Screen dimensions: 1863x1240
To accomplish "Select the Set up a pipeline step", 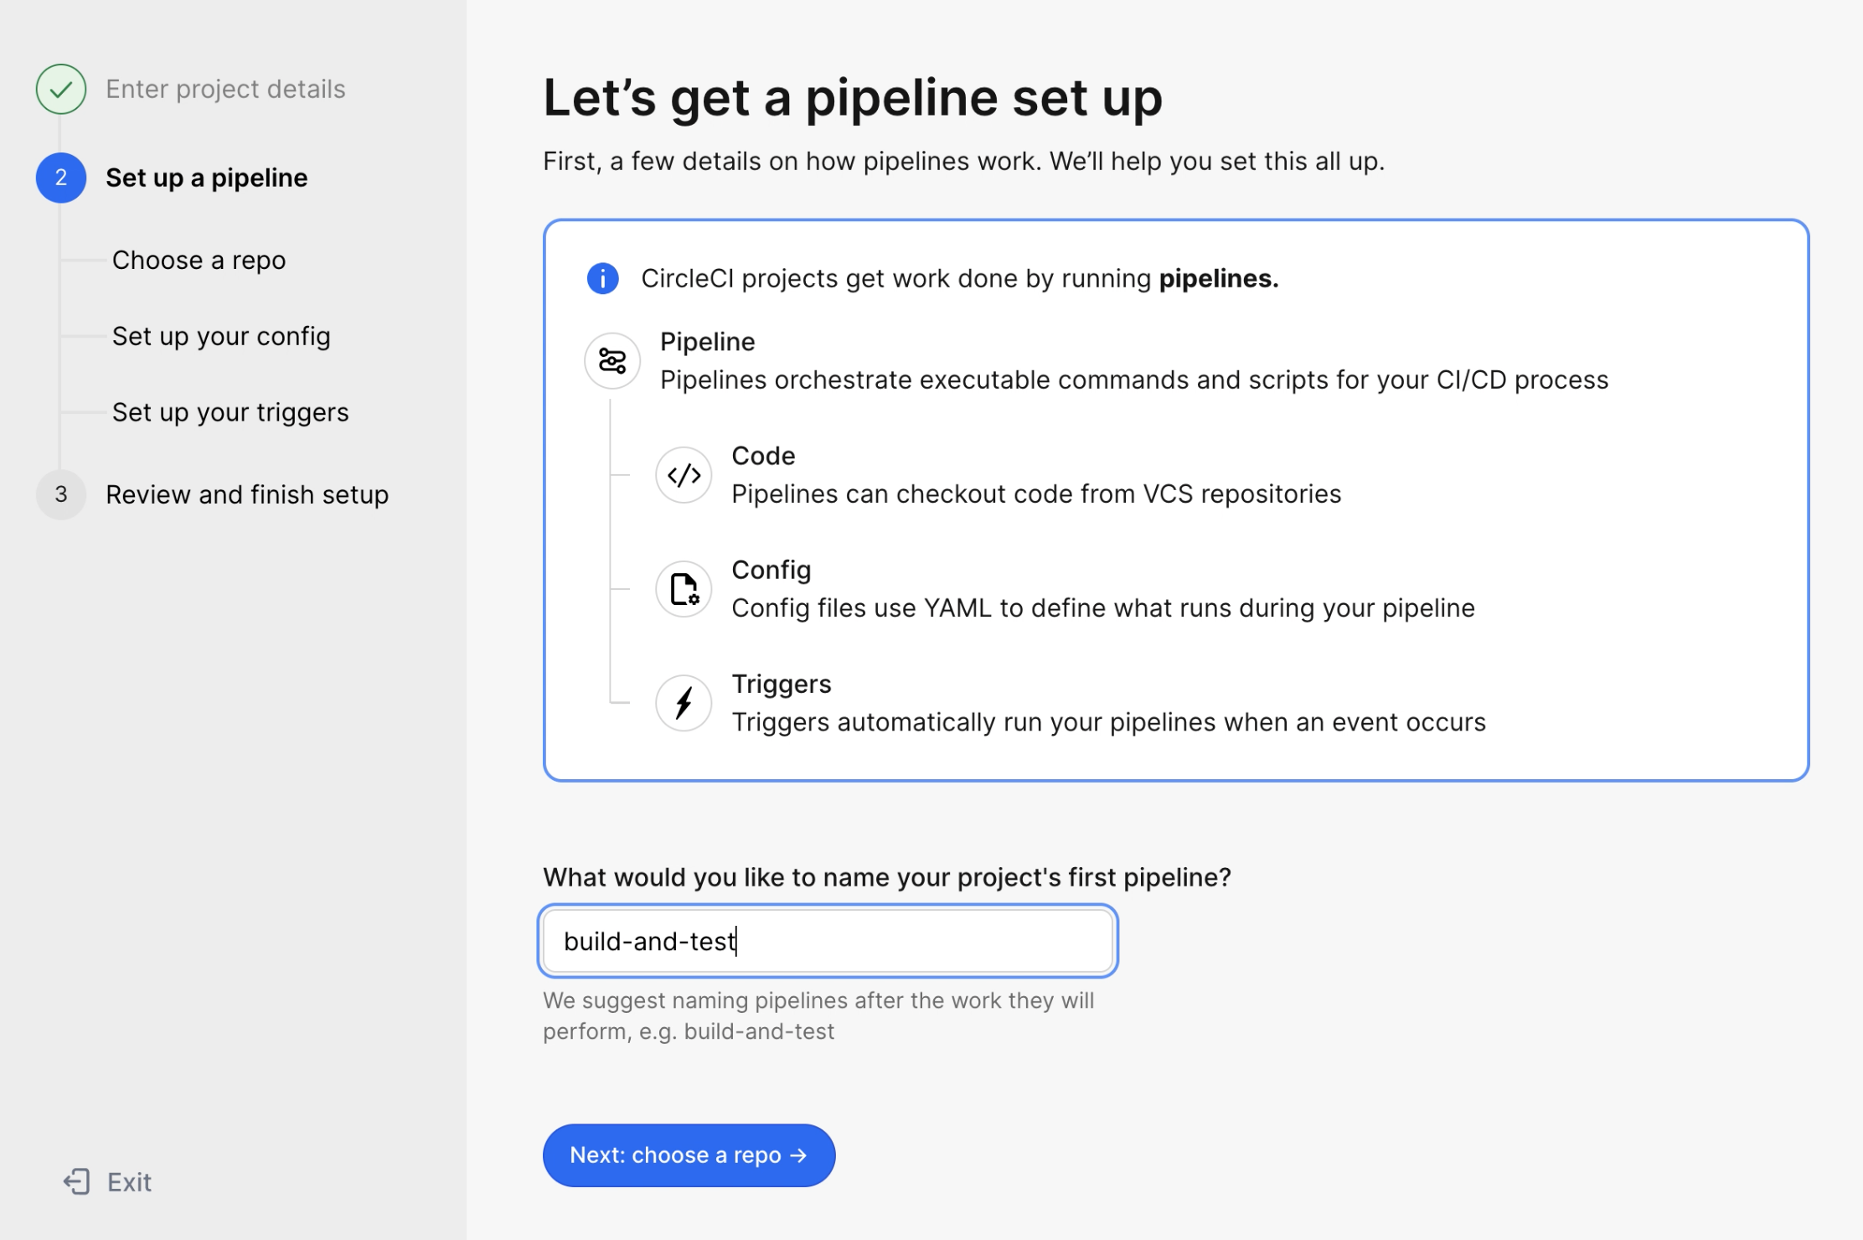I will (206, 178).
